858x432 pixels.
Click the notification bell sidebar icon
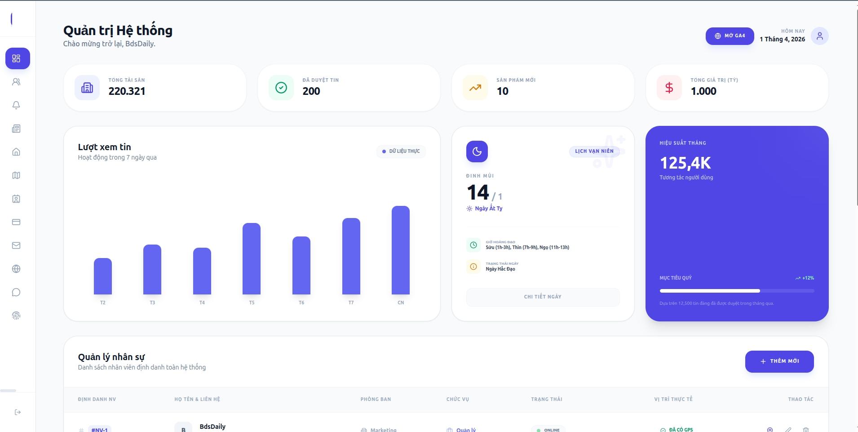[16, 105]
